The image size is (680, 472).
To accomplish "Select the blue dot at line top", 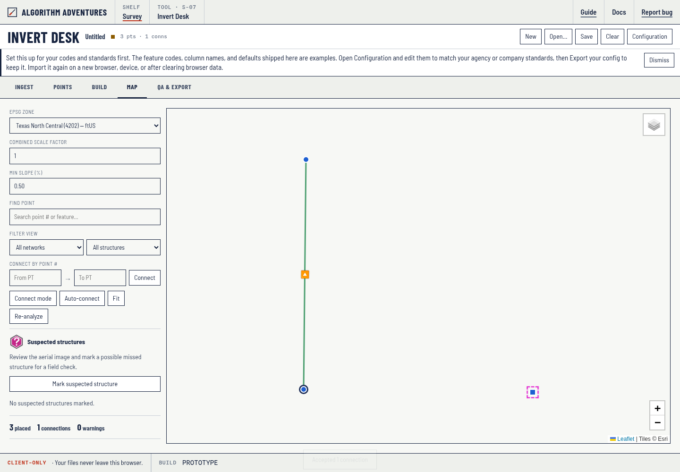I will (306, 160).
